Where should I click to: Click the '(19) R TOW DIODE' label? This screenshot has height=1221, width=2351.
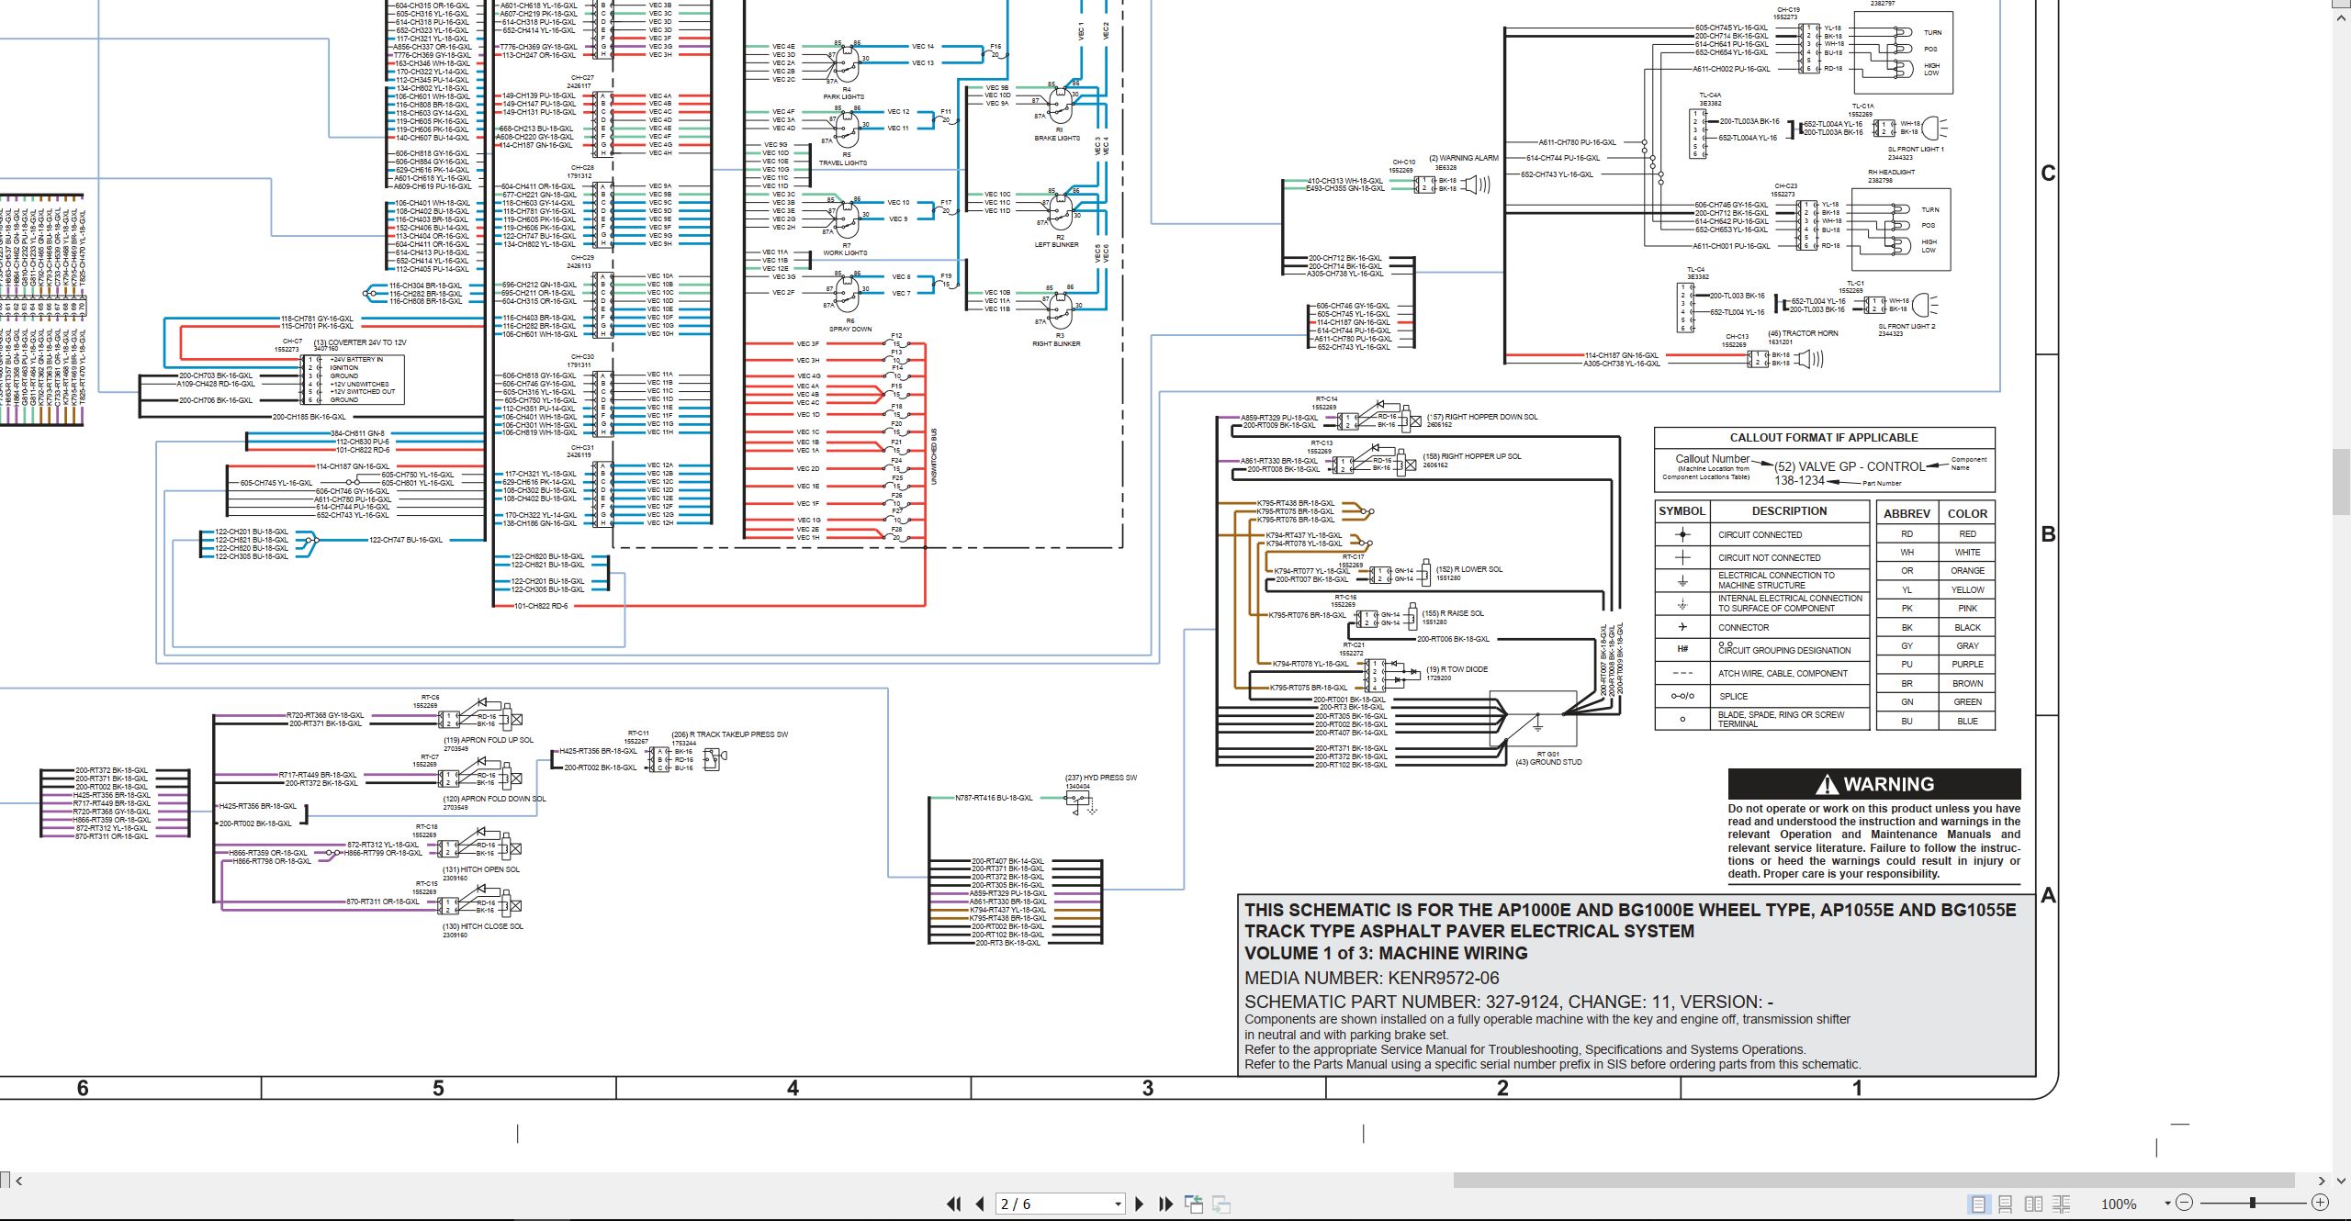coord(1457,669)
